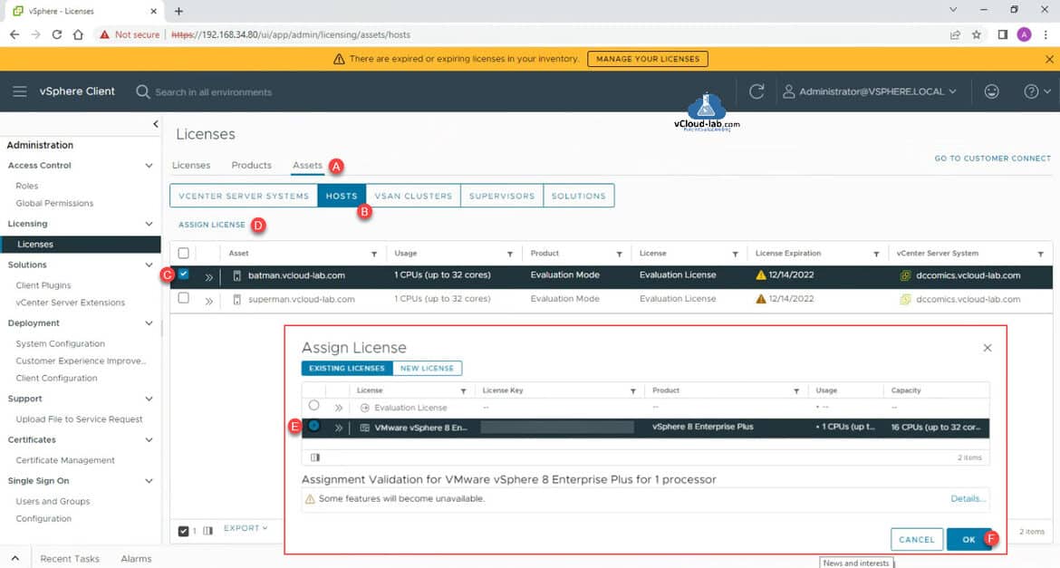Open vCenter Server Extensions

pyautogui.click(x=71, y=303)
